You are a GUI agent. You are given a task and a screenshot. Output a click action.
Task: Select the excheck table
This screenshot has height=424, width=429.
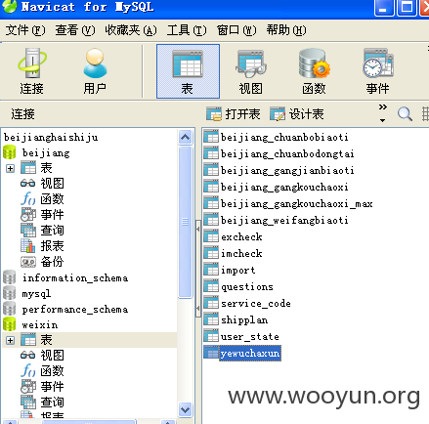point(234,236)
